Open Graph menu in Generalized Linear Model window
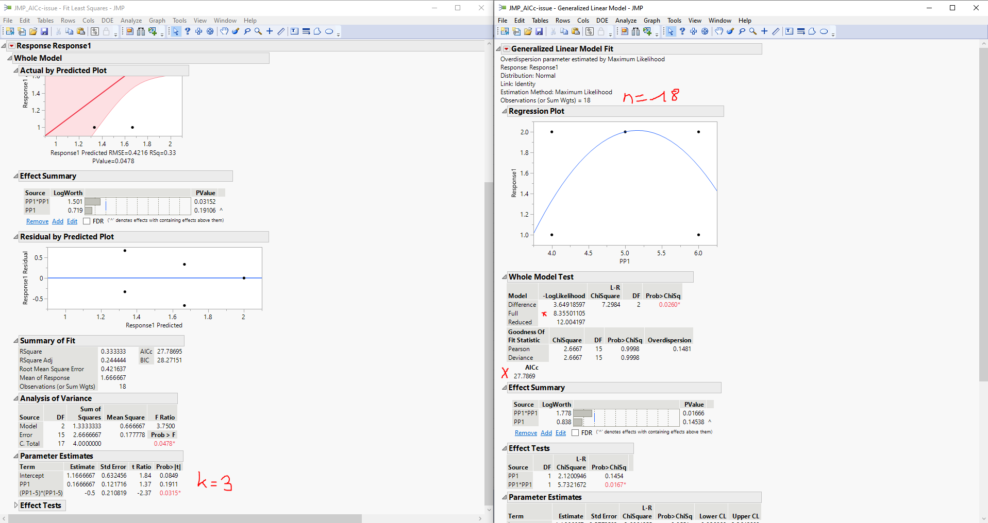Image resolution: width=988 pixels, height=523 pixels. coord(651,21)
